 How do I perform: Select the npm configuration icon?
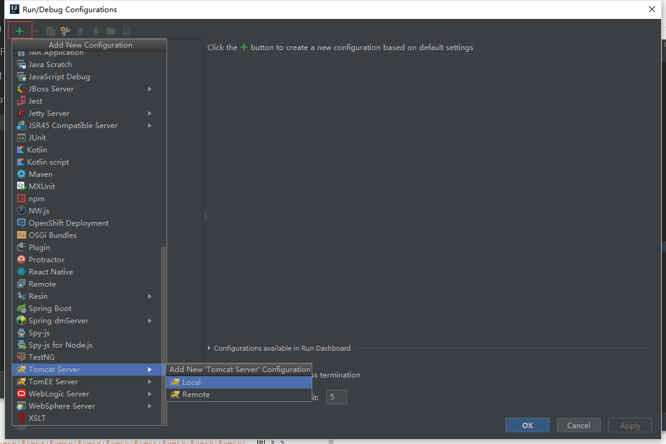click(x=21, y=199)
